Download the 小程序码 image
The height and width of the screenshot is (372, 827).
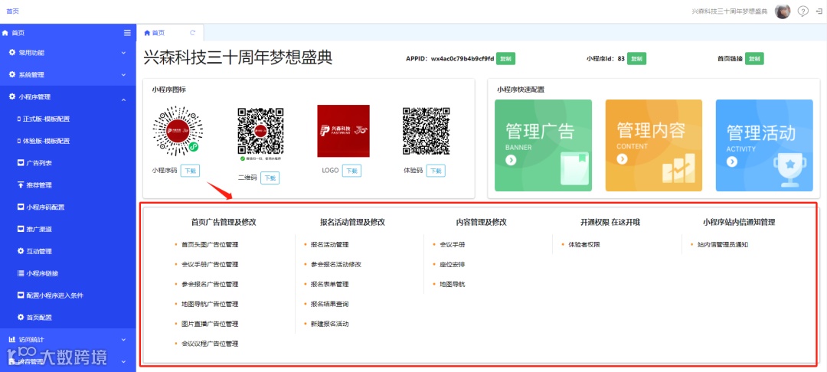[190, 170]
